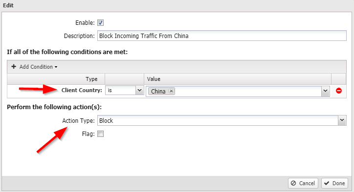
Task: Remove China tag using x icon
Action: (x=171, y=91)
